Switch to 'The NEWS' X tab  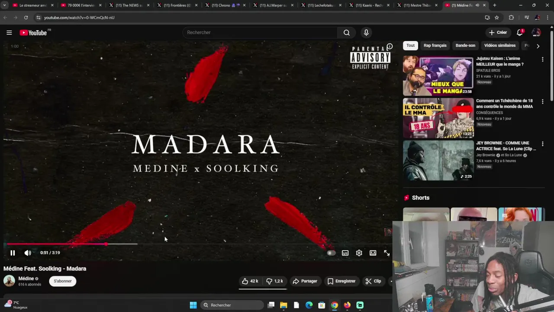129,5
